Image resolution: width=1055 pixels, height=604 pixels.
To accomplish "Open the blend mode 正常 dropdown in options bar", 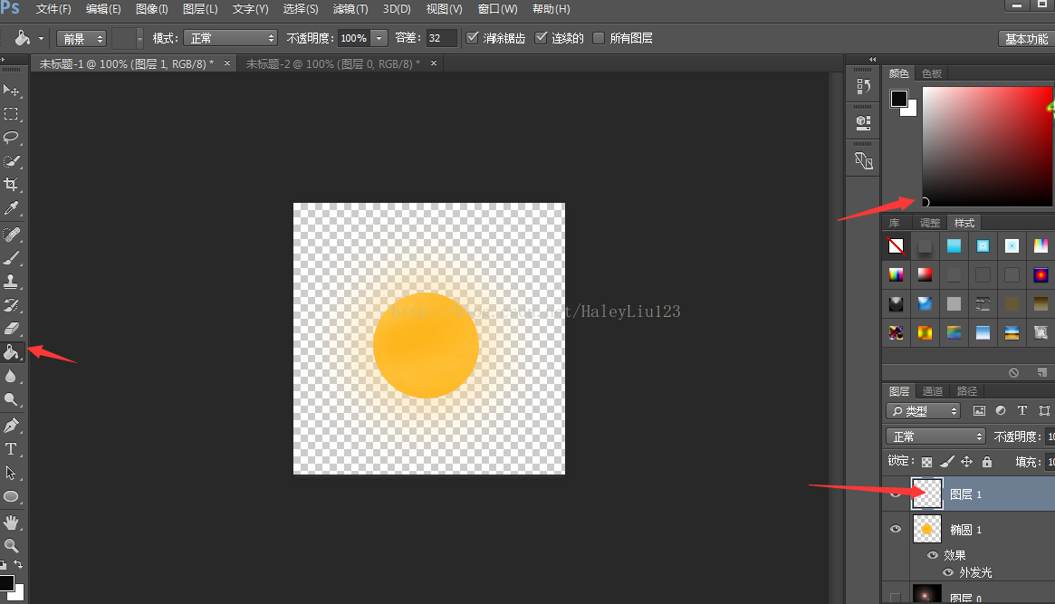I will click(x=230, y=38).
